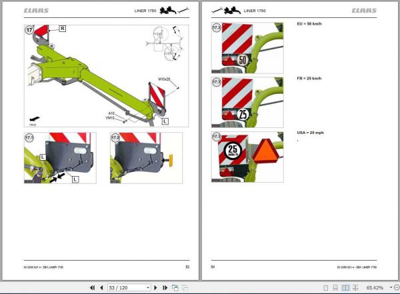Click the FR 25 km/h sign image
400x294 pixels.
coord(247,103)
